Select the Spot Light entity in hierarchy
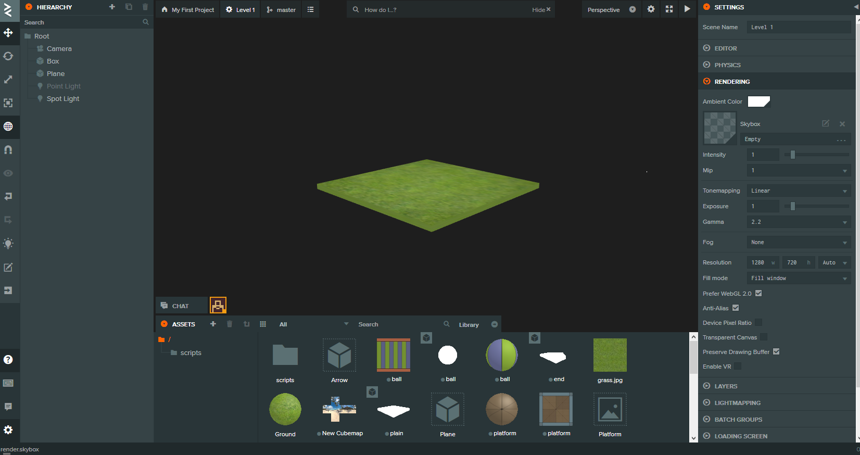 63,98
